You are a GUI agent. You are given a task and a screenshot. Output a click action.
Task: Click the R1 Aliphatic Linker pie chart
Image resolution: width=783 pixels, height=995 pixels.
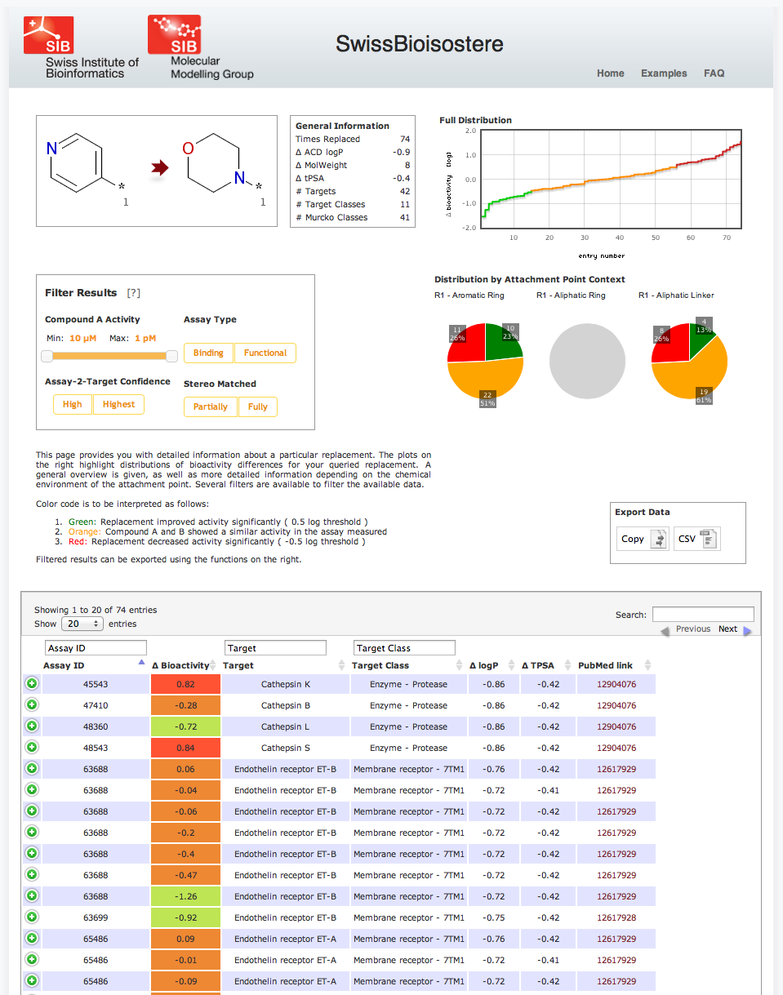[x=690, y=361]
